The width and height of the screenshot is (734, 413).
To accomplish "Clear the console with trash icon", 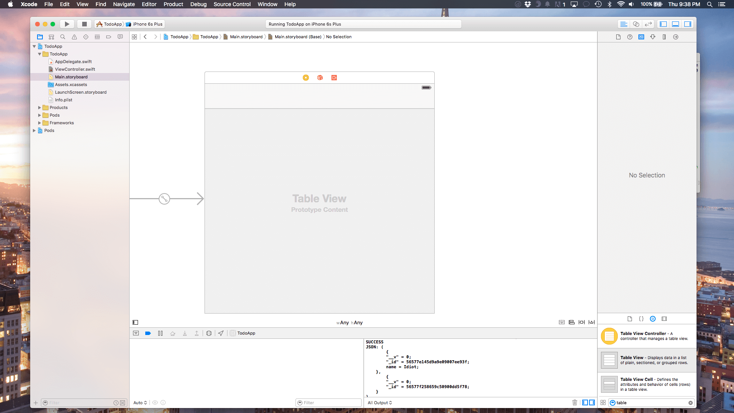I will click(x=575, y=403).
